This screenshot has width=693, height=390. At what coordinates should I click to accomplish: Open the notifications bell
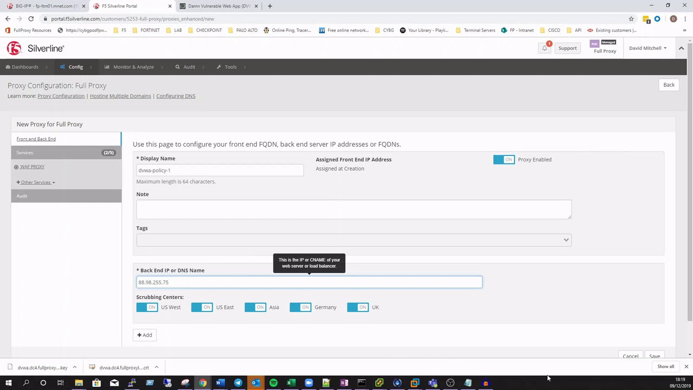click(x=545, y=48)
